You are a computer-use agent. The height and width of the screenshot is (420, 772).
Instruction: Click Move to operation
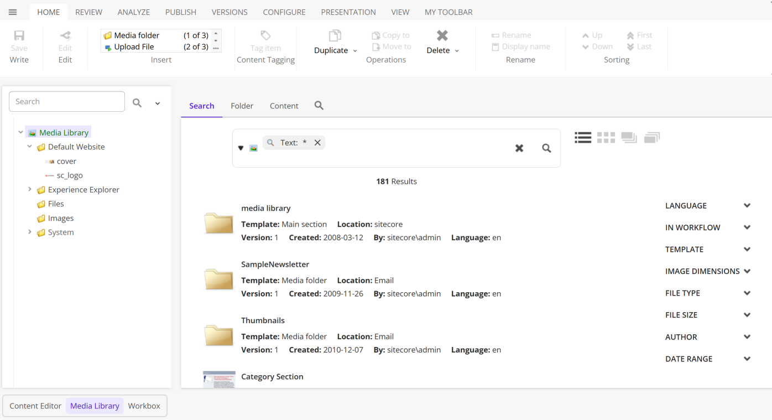[392, 47]
